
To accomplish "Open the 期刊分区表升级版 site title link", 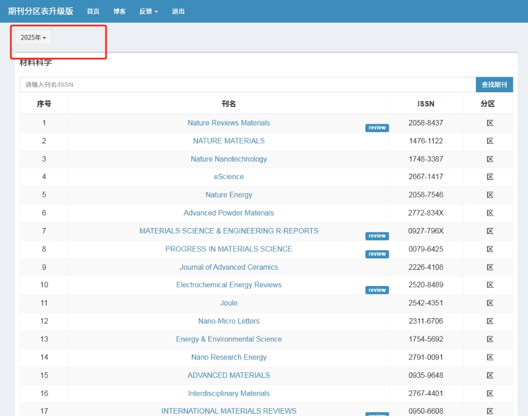I will click(40, 11).
